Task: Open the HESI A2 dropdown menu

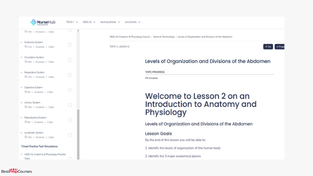Action: click(x=89, y=22)
